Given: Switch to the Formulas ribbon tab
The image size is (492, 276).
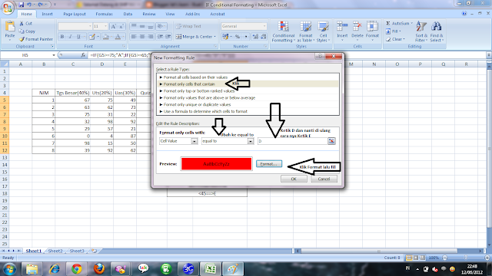Looking at the screenshot, I should (x=105, y=14).
